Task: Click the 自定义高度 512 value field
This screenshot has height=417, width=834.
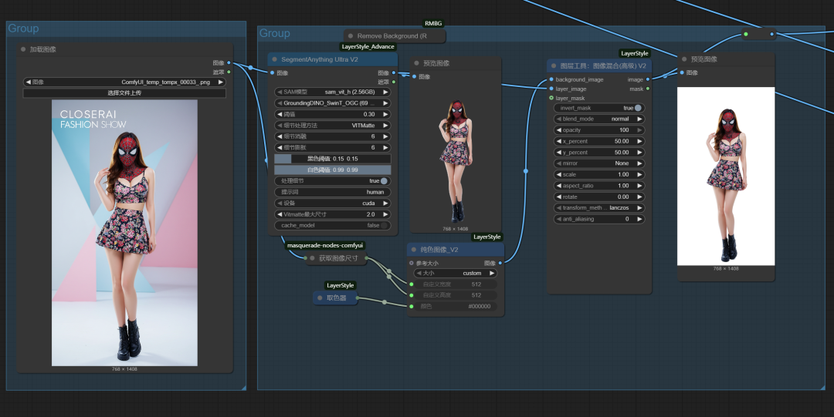Action: coord(456,295)
